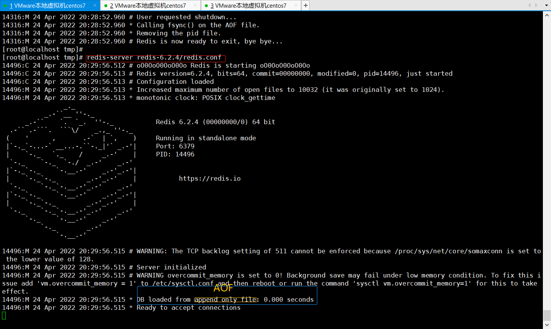Click the terminal scrollbar up arrow

547,15
